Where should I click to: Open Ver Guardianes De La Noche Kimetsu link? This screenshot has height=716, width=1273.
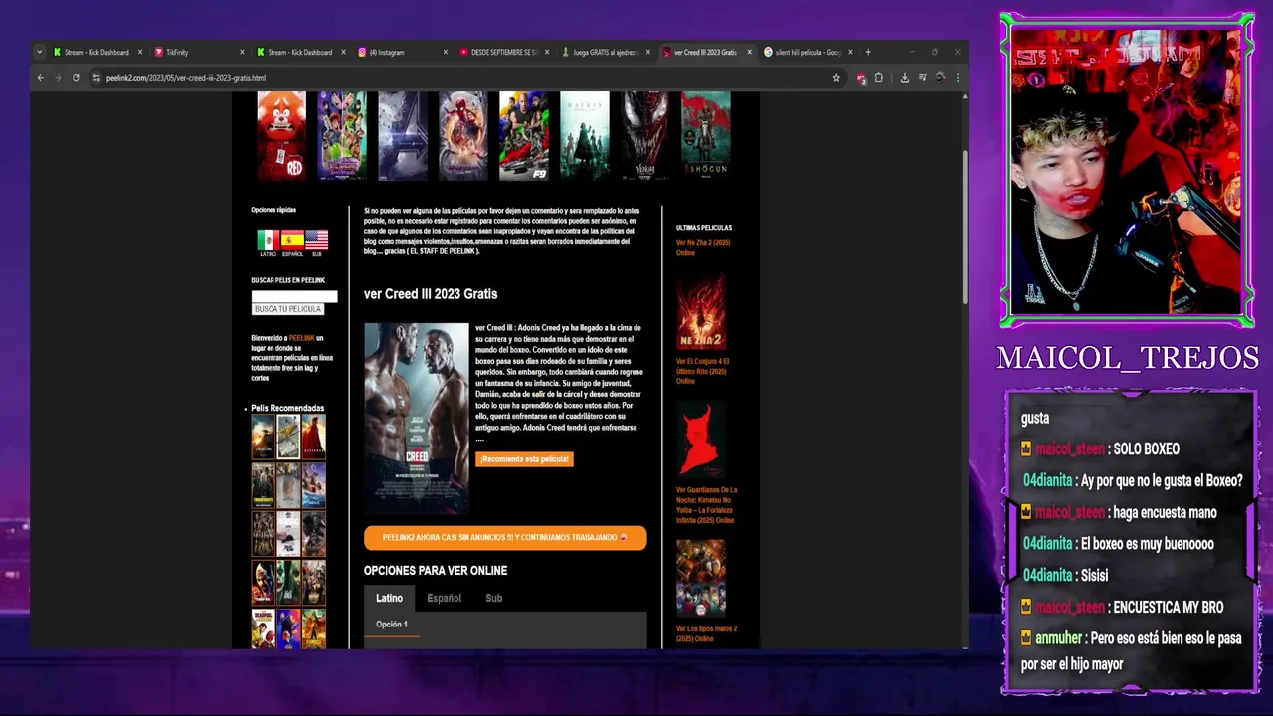click(706, 505)
